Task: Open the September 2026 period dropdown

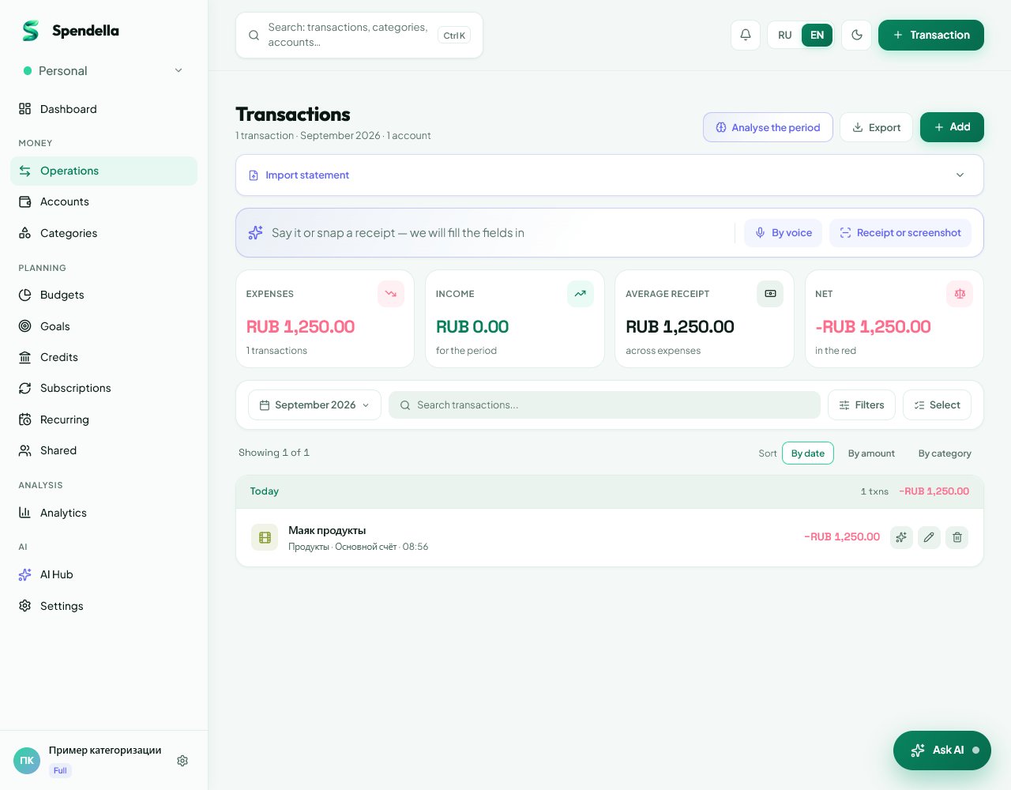Action: (x=314, y=405)
